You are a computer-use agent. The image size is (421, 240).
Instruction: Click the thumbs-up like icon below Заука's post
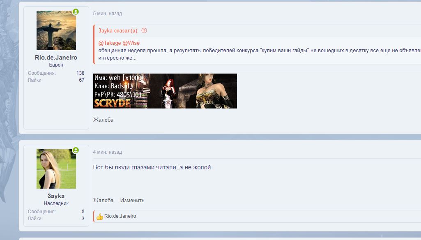(100, 216)
